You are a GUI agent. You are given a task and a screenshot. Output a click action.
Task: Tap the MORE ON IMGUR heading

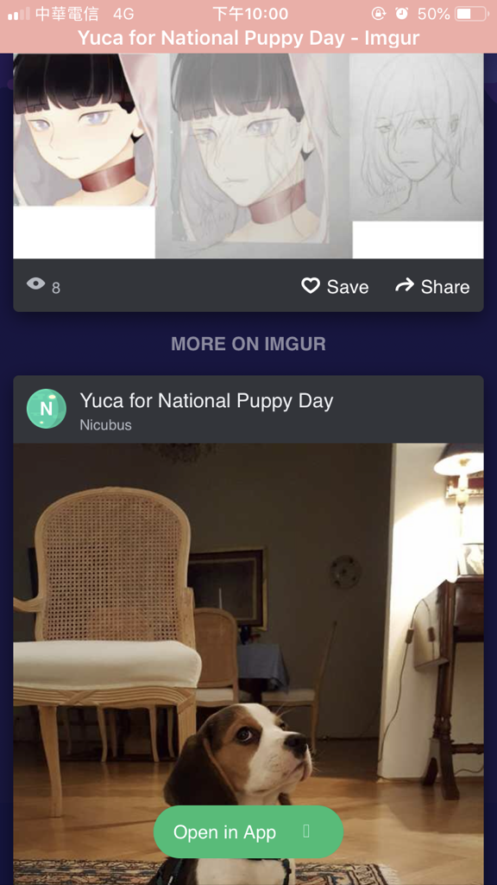pyautogui.click(x=248, y=344)
